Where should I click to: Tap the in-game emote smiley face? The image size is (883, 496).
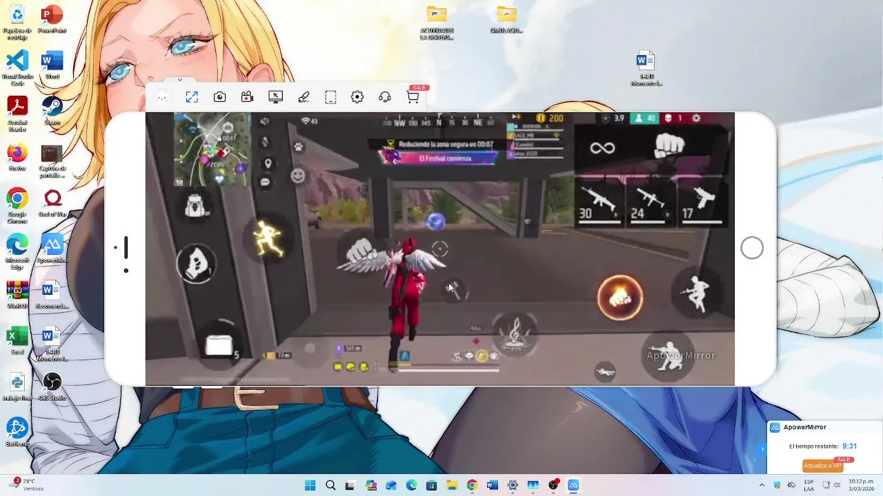tap(297, 176)
